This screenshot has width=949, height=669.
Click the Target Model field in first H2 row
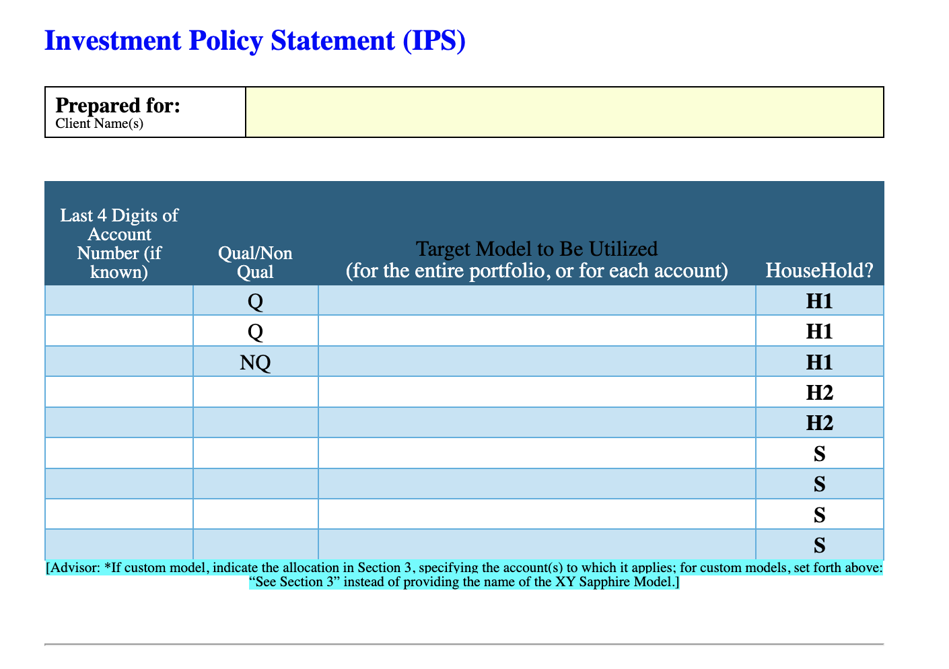pyautogui.click(x=537, y=392)
